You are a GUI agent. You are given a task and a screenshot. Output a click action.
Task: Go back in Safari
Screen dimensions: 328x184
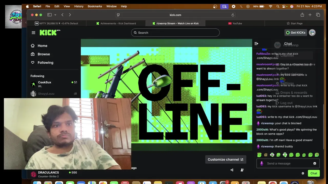[62, 15]
